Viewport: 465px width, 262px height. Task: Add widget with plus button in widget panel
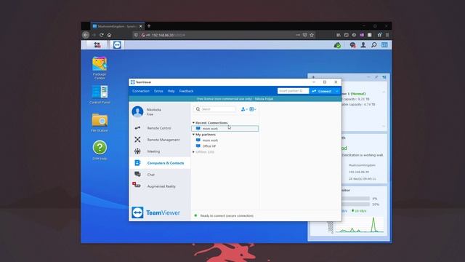pyautogui.click(x=313, y=77)
